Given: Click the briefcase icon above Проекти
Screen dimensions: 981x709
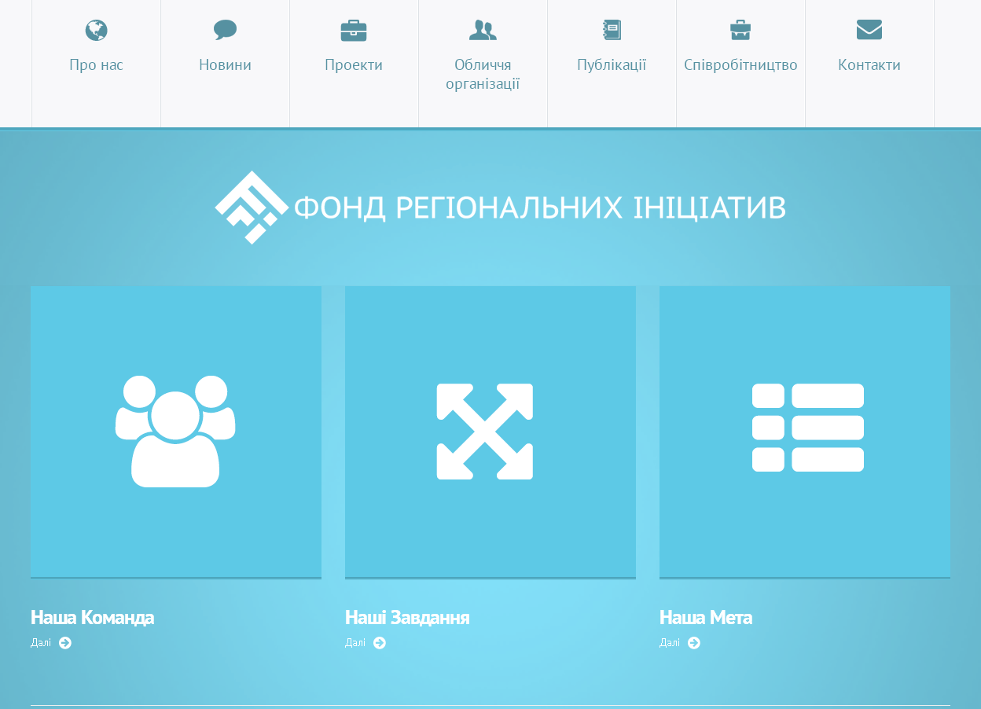Looking at the screenshot, I should pyautogui.click(x=354, y=31).
